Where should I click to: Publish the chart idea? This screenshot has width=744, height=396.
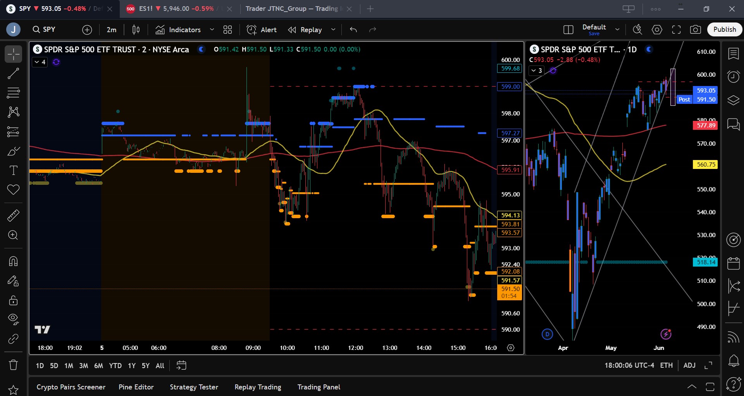tap(725, 29)
